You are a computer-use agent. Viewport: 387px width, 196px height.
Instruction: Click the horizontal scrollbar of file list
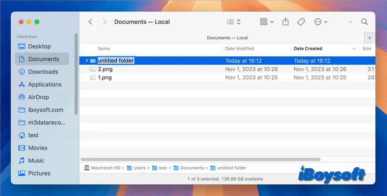point(200,159)
